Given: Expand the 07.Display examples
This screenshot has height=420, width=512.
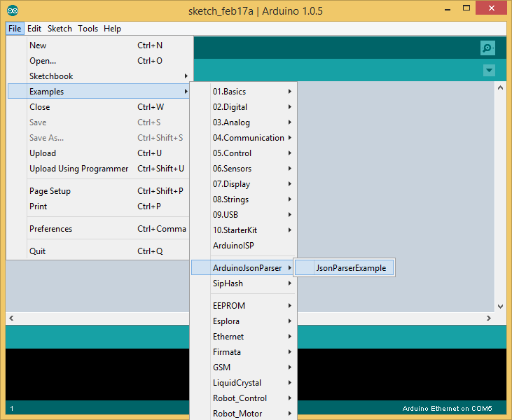Looking at the screenshot, I should coord(243,183).
